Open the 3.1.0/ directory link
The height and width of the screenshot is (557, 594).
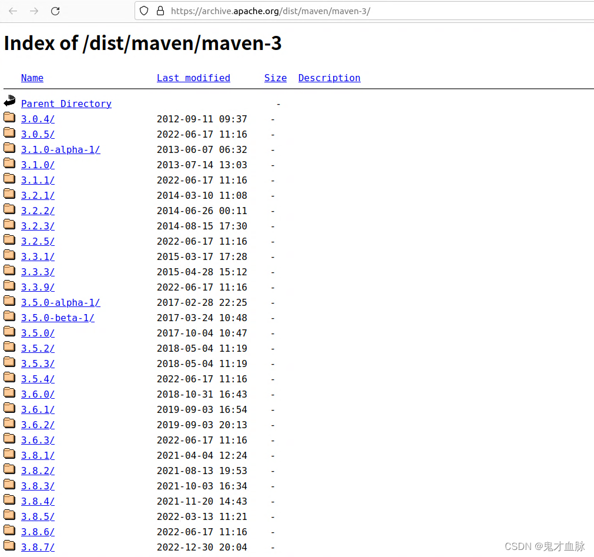38,165
